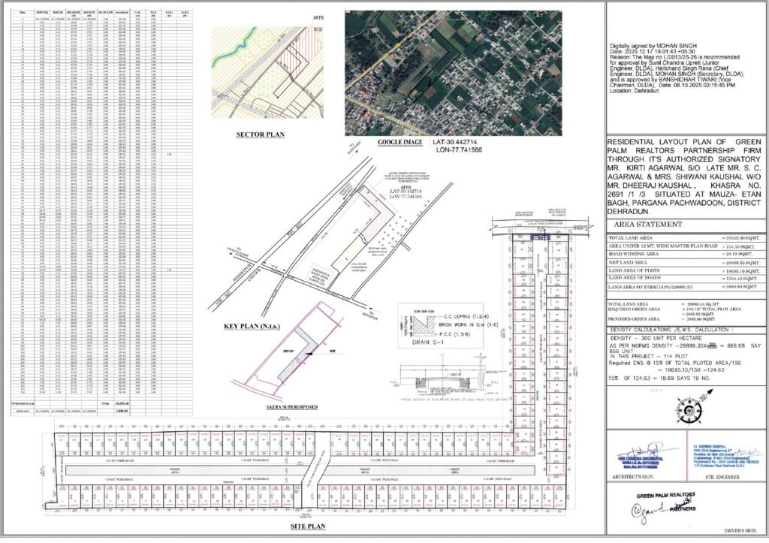Click the 'Required EWS @ 15%' calculation line

click(674, 363)
